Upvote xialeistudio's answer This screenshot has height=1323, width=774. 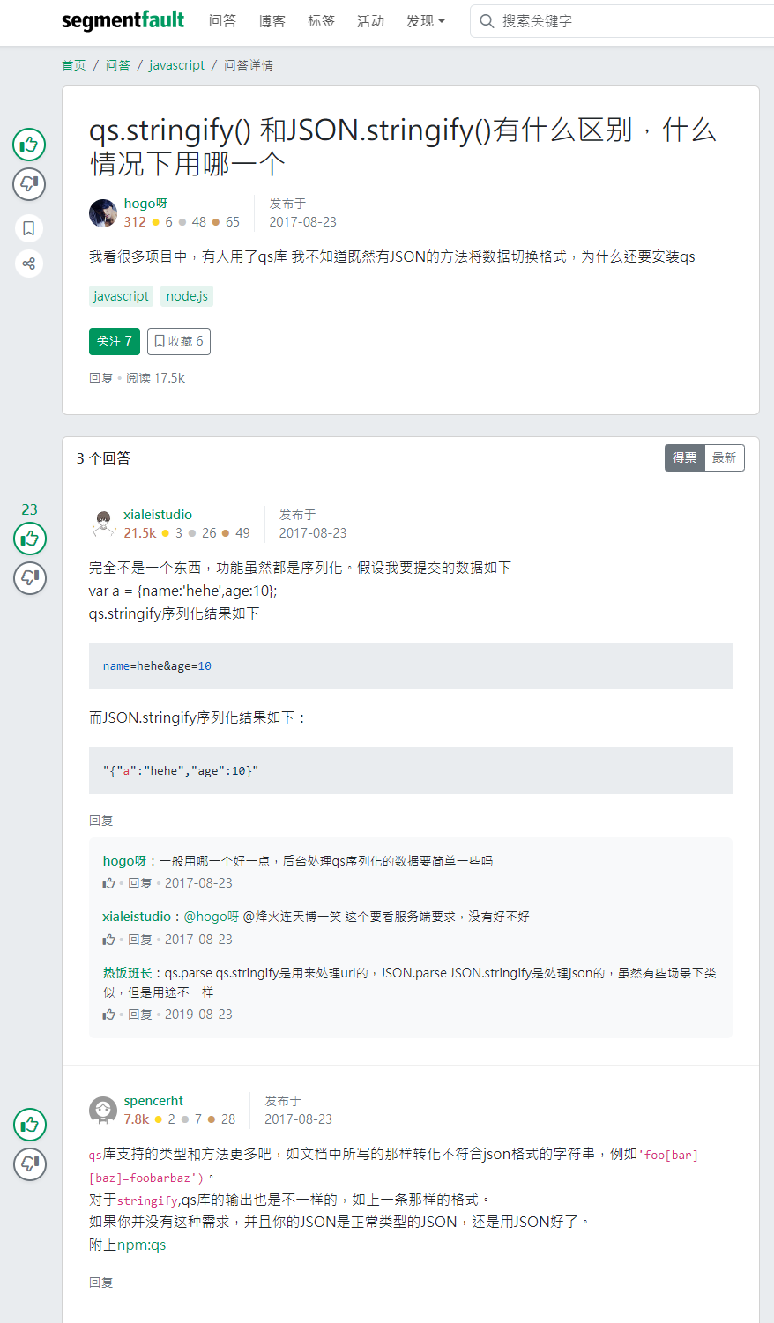pos(30,539)
